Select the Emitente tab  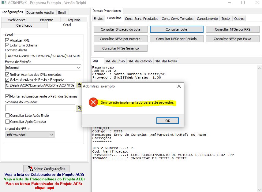(47, 20)
